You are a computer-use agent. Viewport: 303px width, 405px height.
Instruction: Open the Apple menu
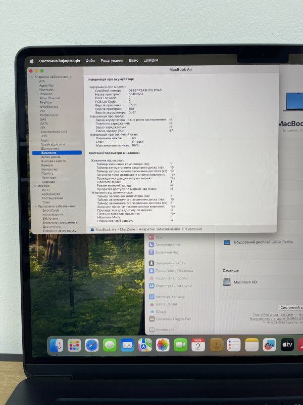(x=32, y=61)
